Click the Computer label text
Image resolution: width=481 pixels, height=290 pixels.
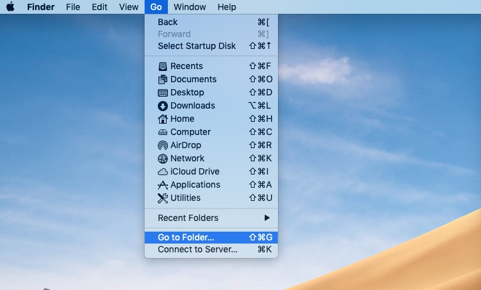tap(191, 132)
